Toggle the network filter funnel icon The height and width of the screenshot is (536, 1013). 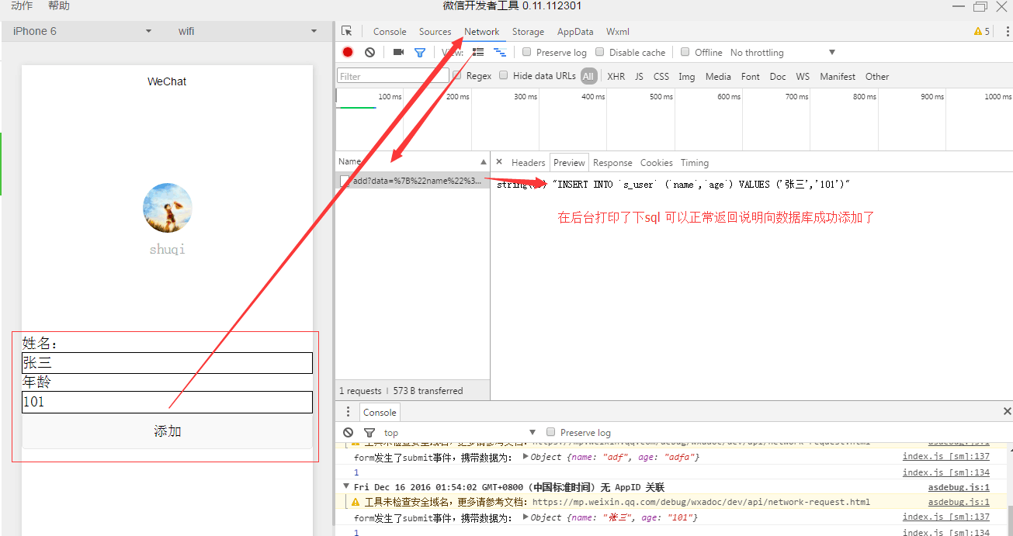tap(420, 53)
